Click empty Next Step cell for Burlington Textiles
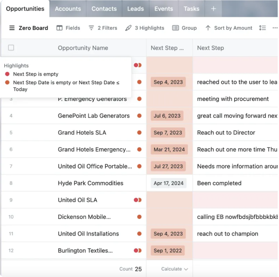Viewport: 279px width, 277px height. click(x=235, y=250)
